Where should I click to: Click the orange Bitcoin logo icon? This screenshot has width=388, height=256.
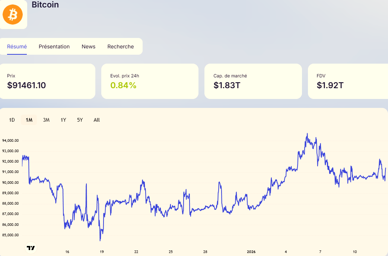pos(13,15)
